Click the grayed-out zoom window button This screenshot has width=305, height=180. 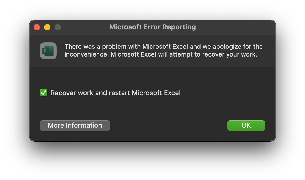coord(58,27)
